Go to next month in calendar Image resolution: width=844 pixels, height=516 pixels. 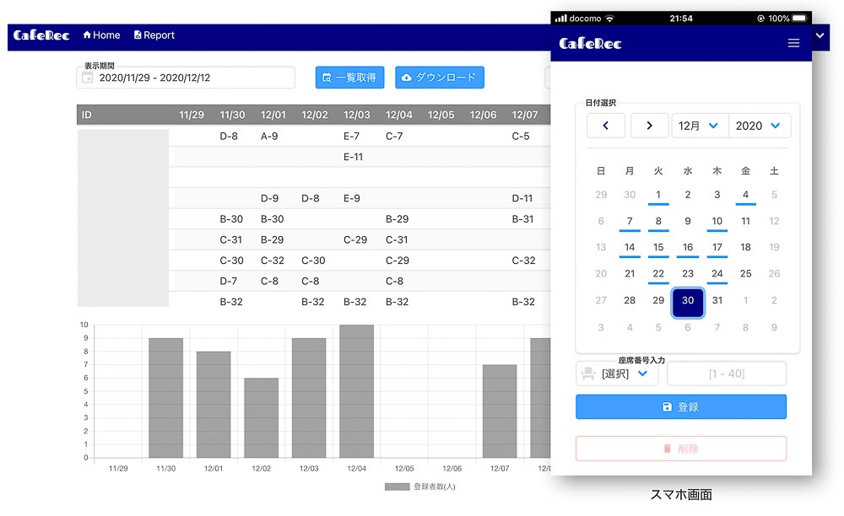click(649, 126)
